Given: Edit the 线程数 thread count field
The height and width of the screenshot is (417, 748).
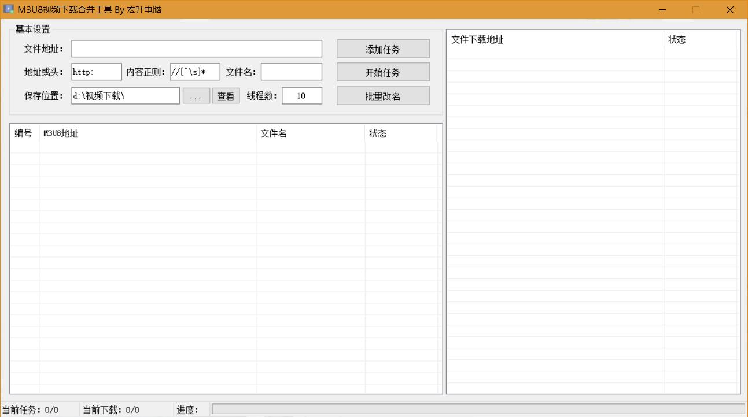Looking at the screenshot, I should click(x=301, y=96).
